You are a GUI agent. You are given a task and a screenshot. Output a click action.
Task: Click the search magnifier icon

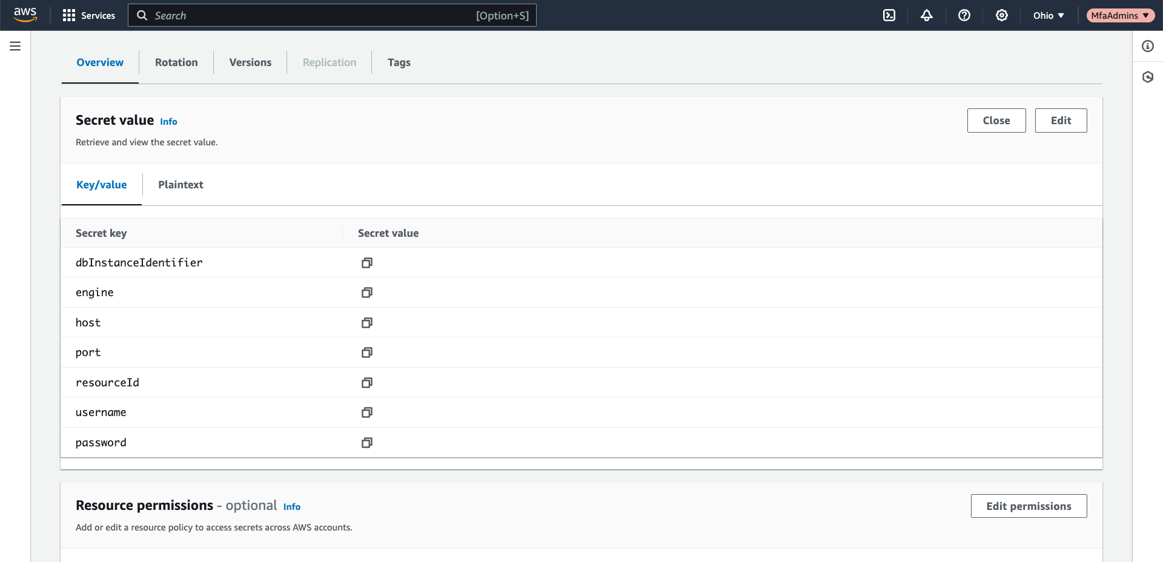coord(142,15)
